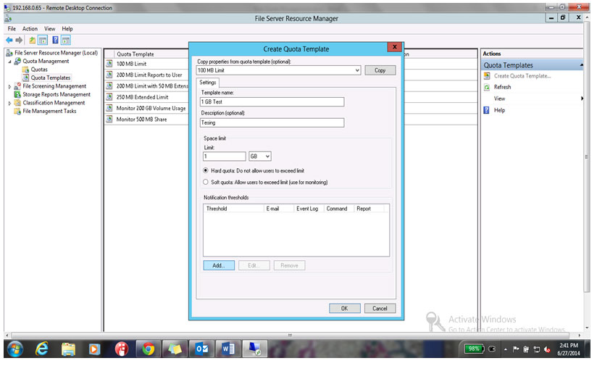Click Refresh in the Actions pane
This screenshot has height=366, width=597.
click(502, 87)
